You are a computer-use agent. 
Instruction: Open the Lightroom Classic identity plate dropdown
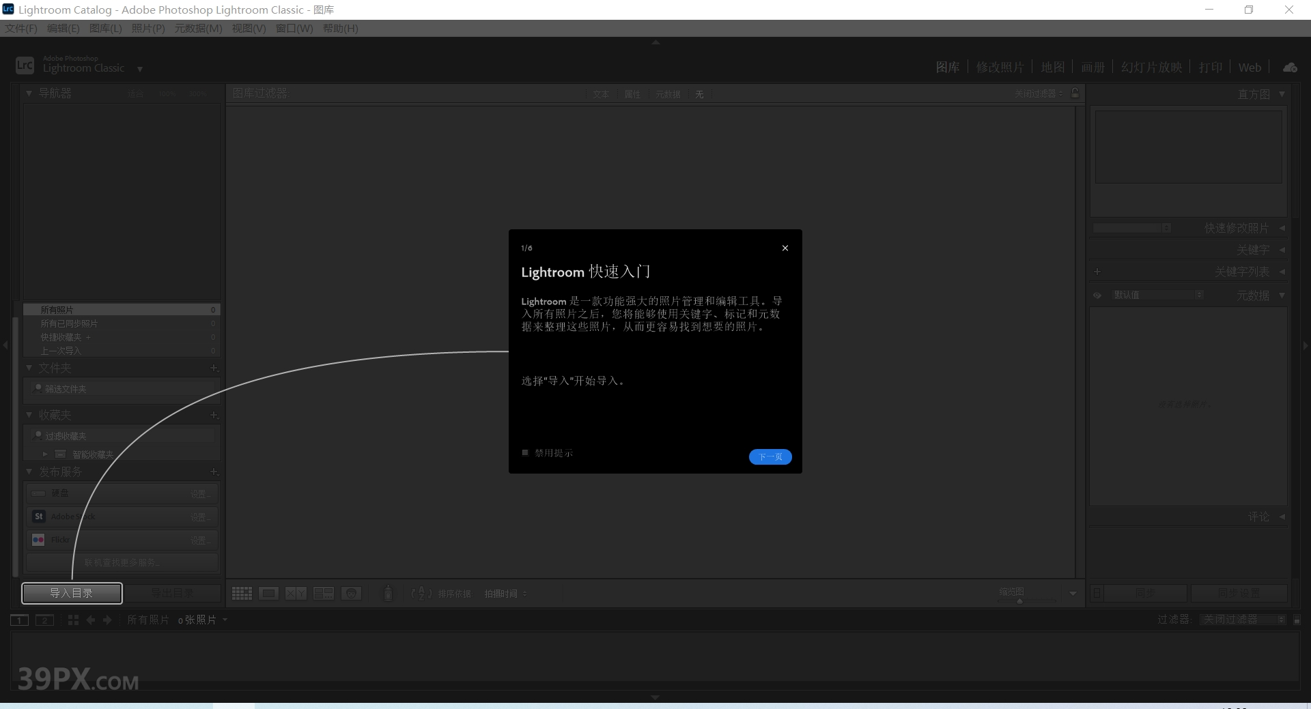tap(140, 69)
